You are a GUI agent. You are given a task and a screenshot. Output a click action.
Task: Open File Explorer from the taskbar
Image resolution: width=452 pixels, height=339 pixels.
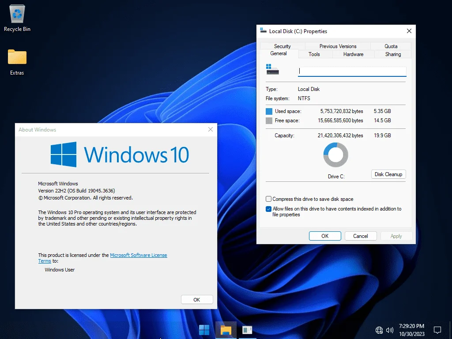(226, 330)
